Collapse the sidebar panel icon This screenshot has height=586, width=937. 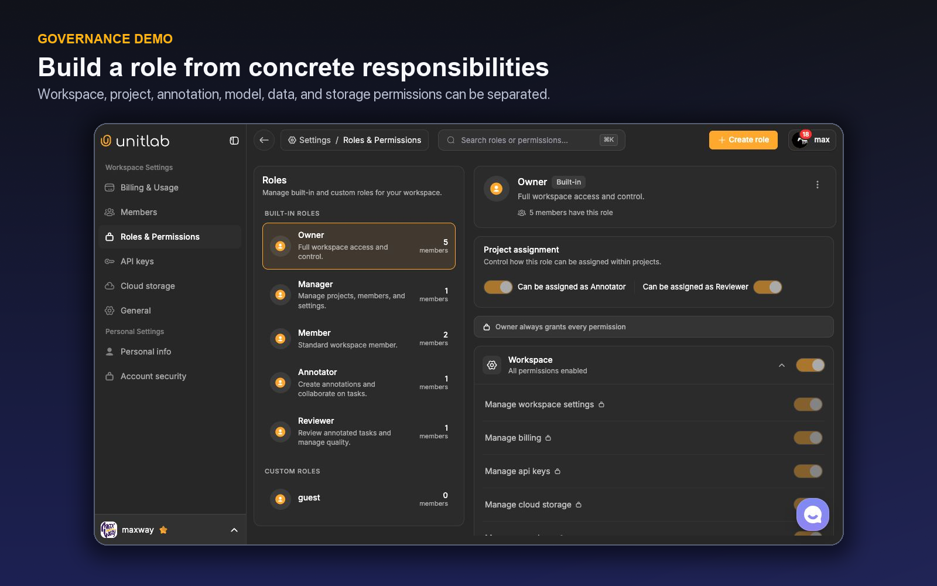pos(234,141)
